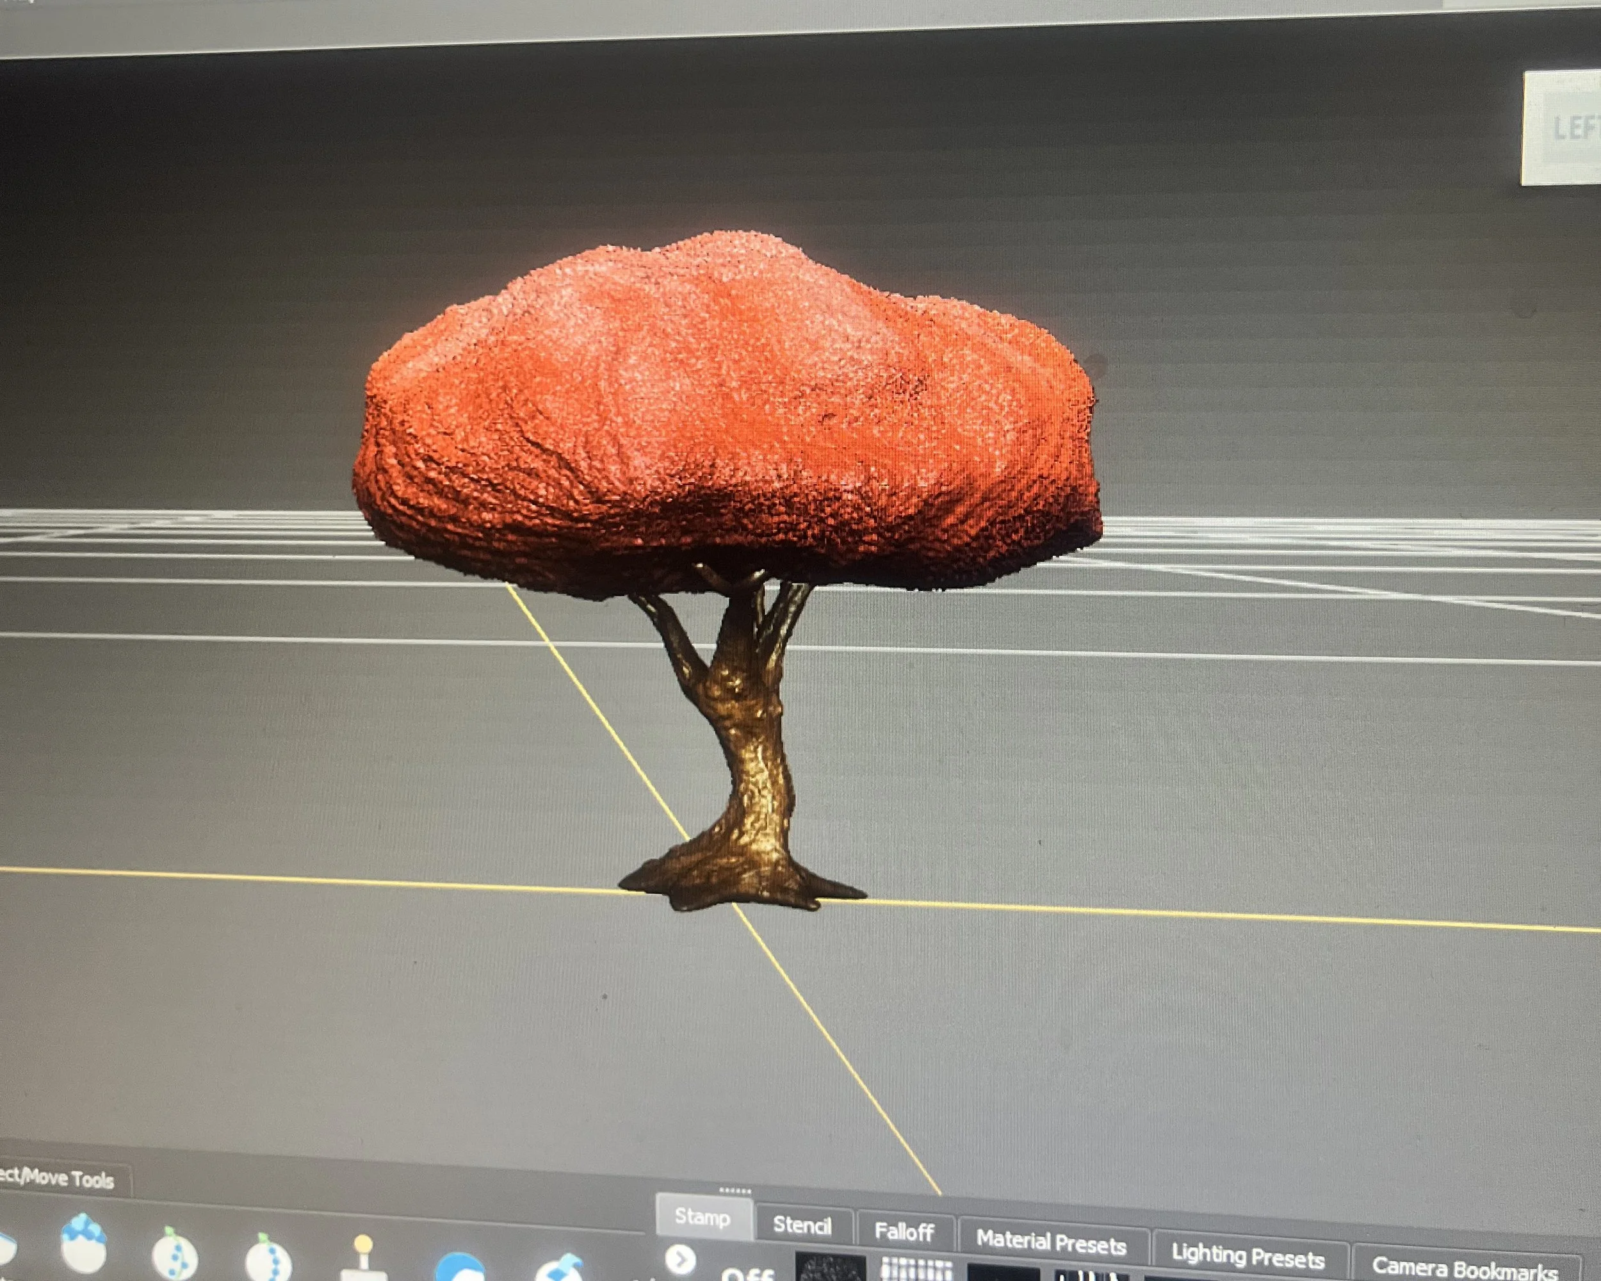The width and height of the screenshot is (1601, 1281).
Task: Open the Camera Bookmarks tab
Action: tap(1465, 1266)
